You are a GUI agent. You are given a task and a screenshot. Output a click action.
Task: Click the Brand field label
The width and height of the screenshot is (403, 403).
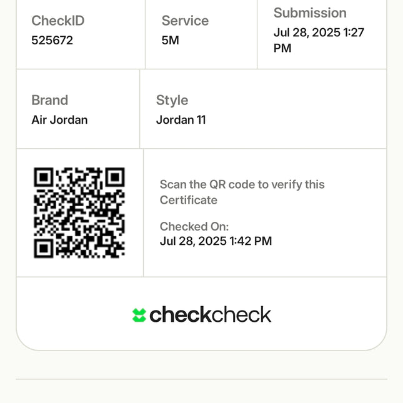(x=49, y=100)
